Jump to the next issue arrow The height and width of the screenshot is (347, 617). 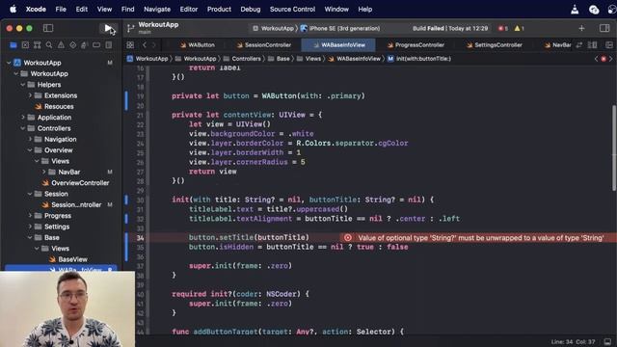click(x=610, y=59)
